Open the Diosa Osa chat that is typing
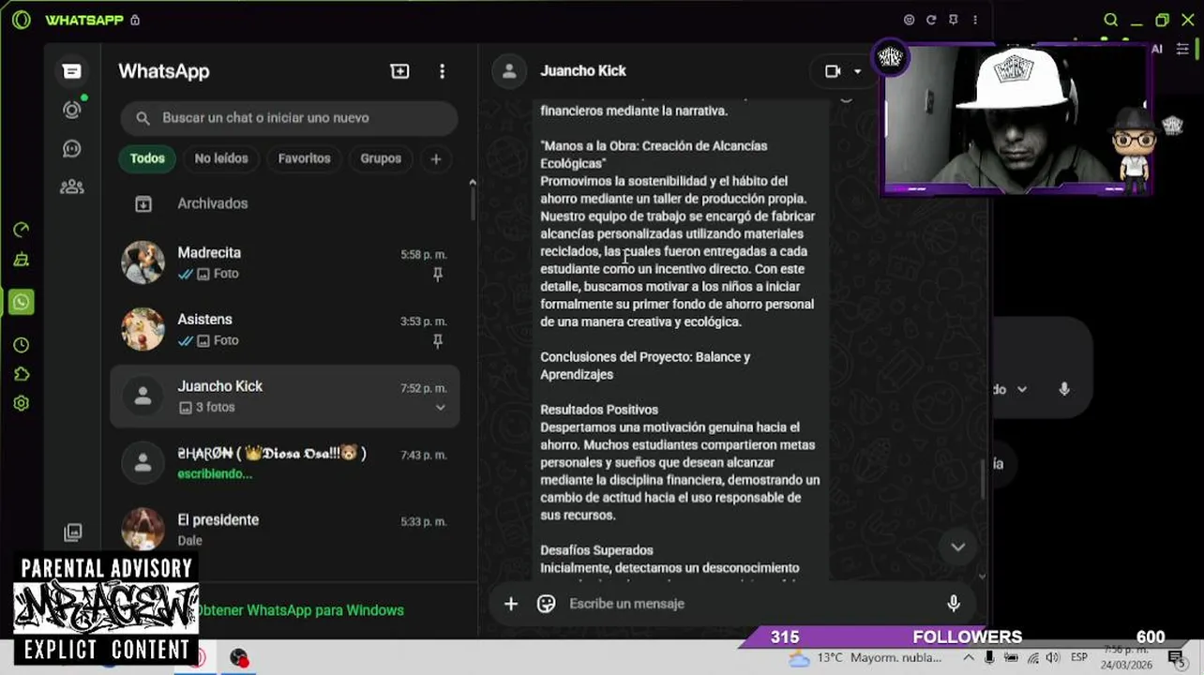 (285, 463)
